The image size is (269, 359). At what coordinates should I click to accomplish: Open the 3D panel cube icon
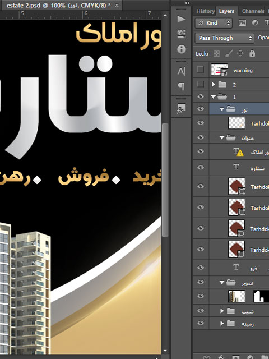181,34
